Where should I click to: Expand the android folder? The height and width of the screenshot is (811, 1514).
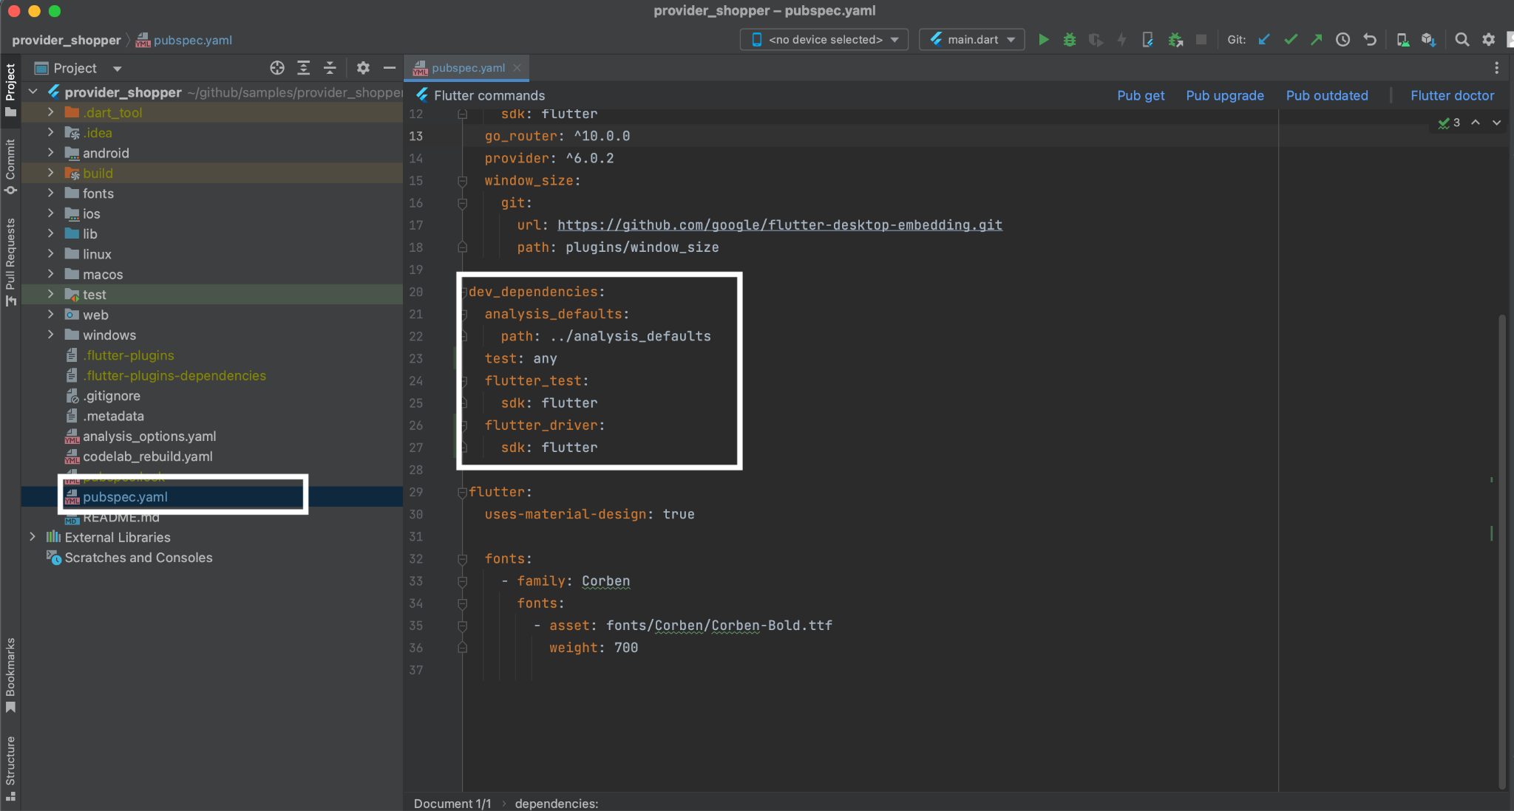pos(50,153)
